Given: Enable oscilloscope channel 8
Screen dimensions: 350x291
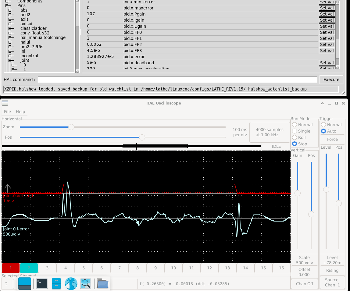Looking at the screenshot, I should click(137, 268).
